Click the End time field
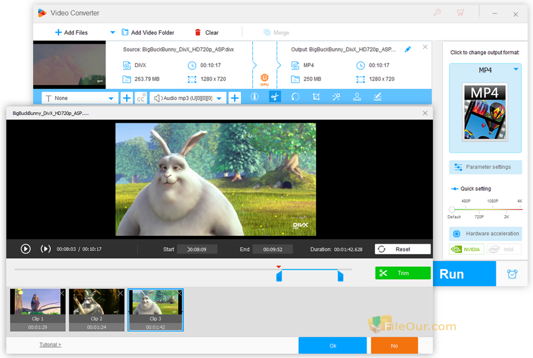 272,250
